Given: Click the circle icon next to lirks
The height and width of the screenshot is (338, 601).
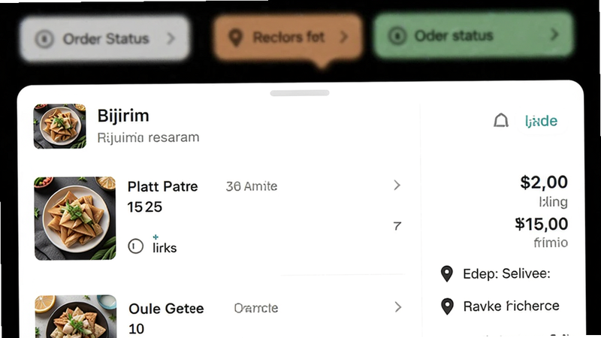Looking at the screenshot, I should click(x=135, y=246).
